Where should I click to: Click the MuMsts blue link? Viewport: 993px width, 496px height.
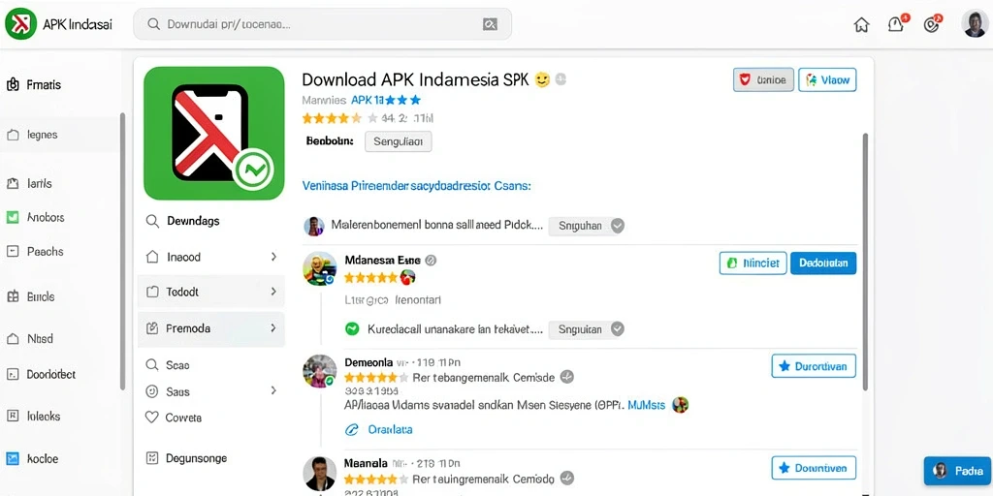646,405
